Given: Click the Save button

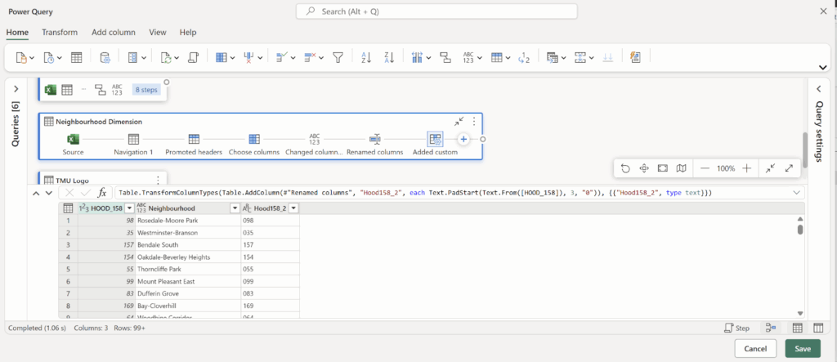Looking at the screenshot, I should pyautogui.click(x=802, y=349).
